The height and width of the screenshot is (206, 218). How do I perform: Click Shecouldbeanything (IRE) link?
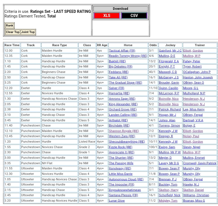tap(127, 142)
